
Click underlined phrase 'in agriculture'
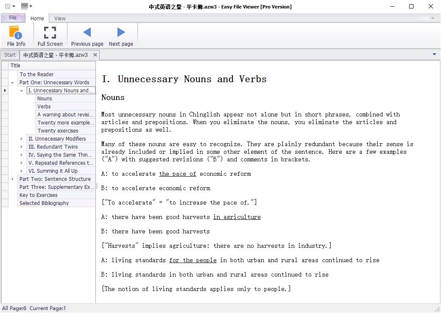pos(237,217)
